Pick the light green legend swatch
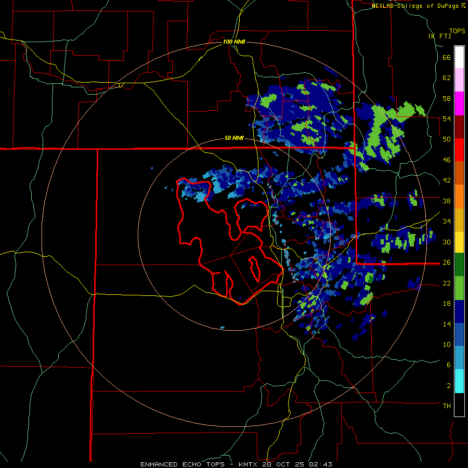This screenshot has height=468, width=468. tap(459, 288)
